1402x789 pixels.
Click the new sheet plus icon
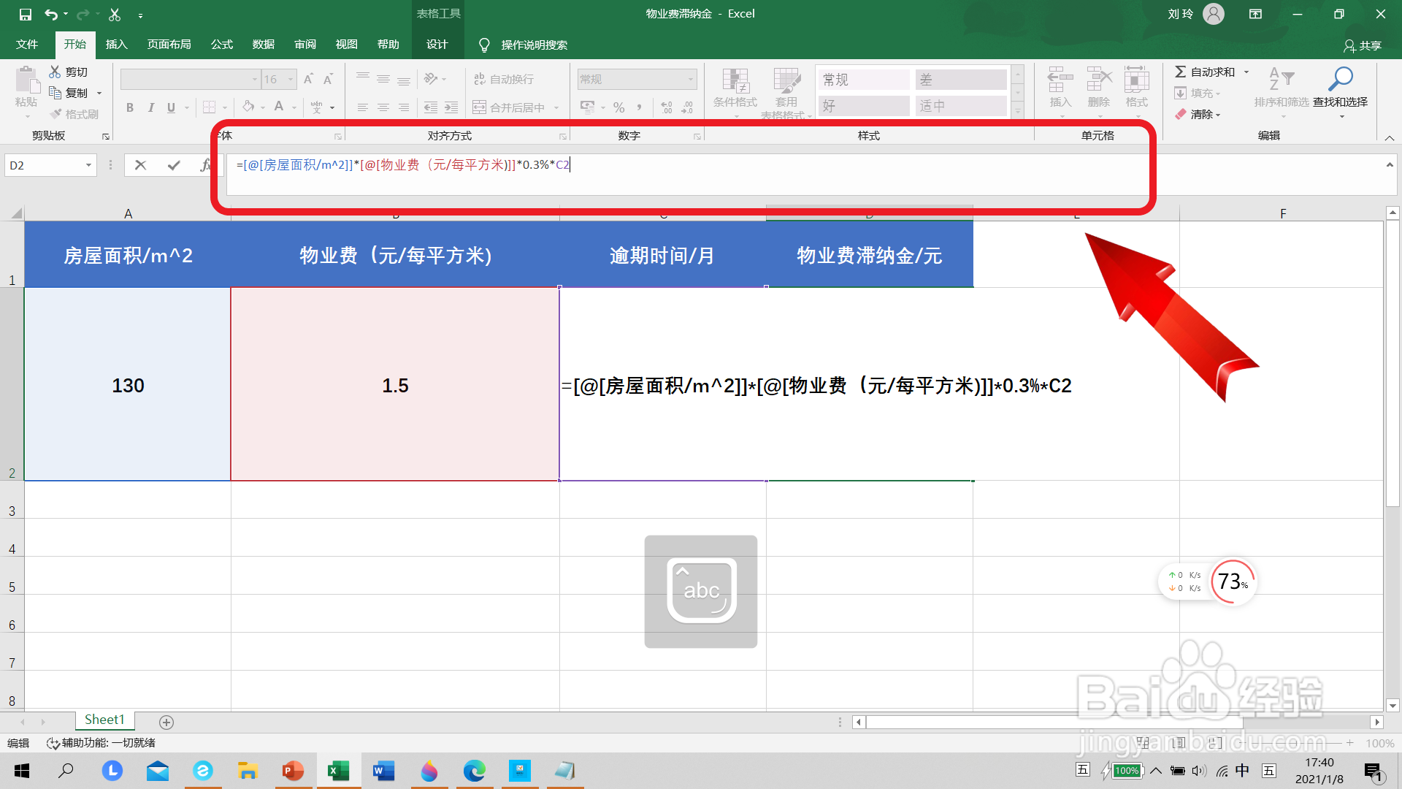(x=166, y=722)
